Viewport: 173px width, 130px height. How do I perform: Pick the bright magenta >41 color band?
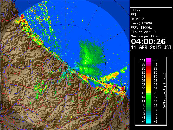click(x=149, y=60)
